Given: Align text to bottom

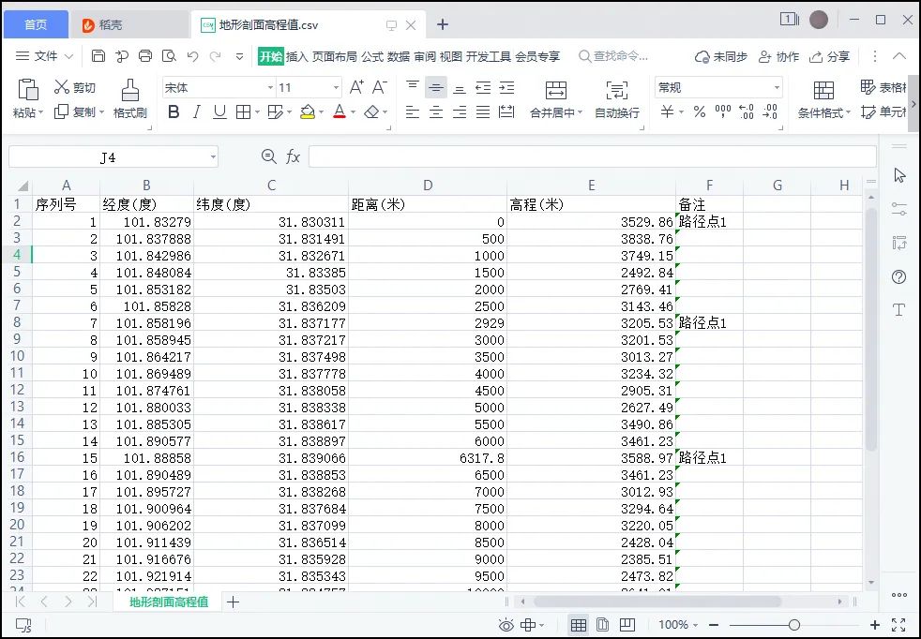Looking at the screenshot, I should coord(460,88).
